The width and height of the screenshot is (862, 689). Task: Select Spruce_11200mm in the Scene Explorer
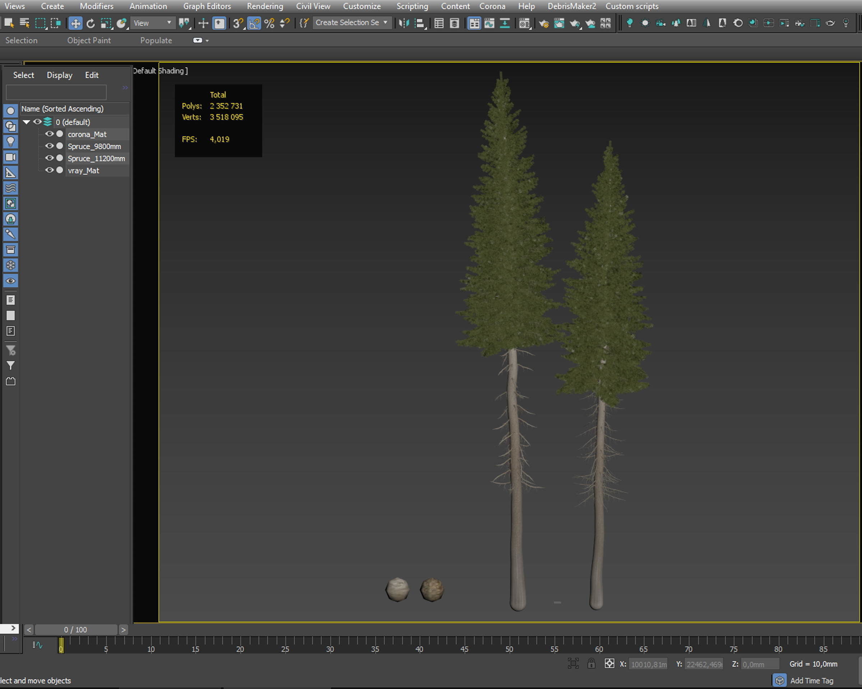point(96,158)
